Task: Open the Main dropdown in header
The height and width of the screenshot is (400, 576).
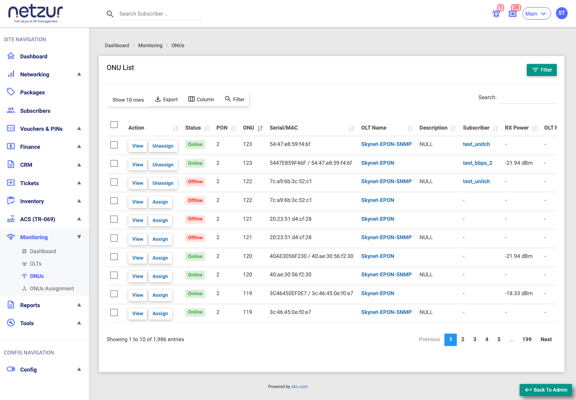Action: point(536,14)
